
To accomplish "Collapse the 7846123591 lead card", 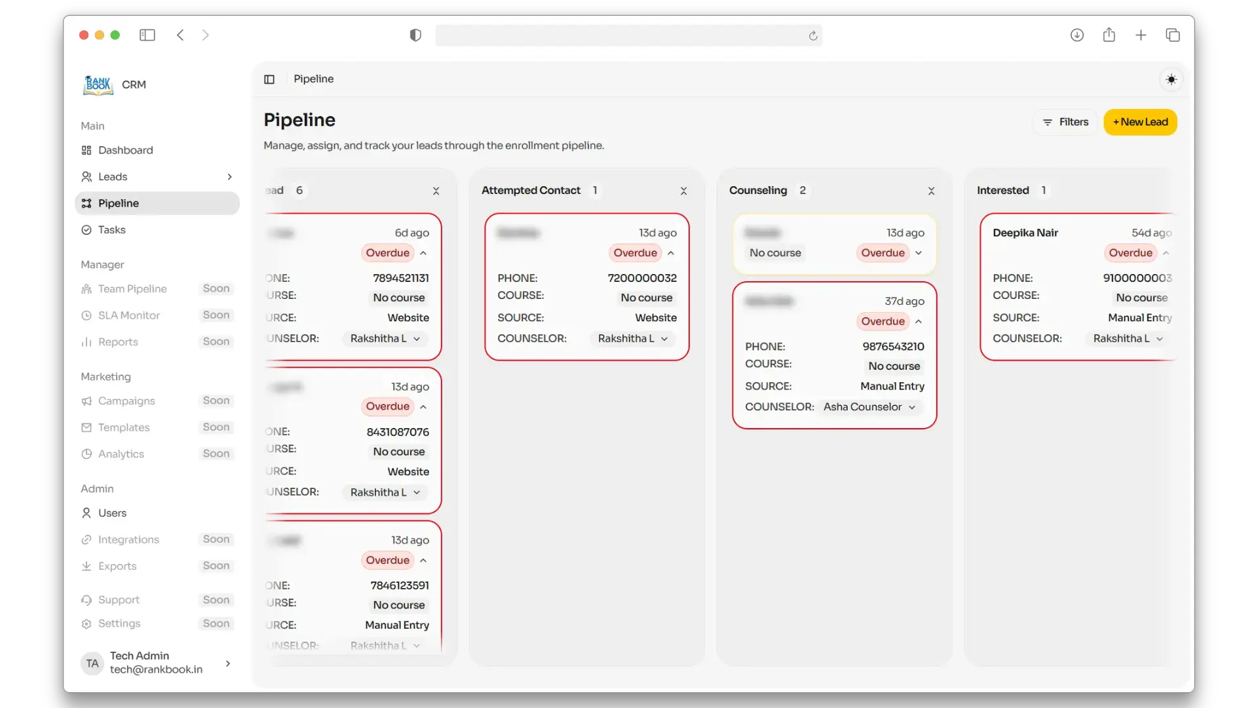I will [423, 560].
